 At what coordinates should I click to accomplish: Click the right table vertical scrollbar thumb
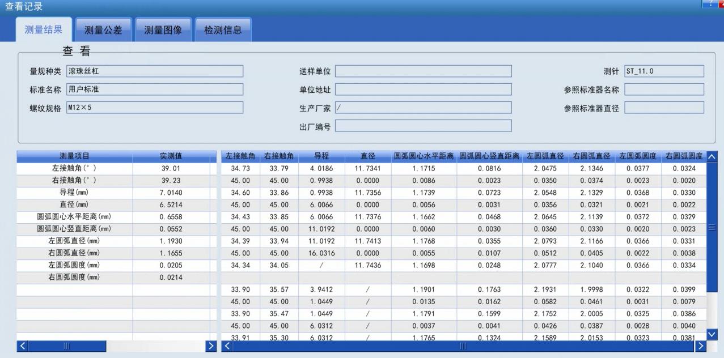(712, 227)
